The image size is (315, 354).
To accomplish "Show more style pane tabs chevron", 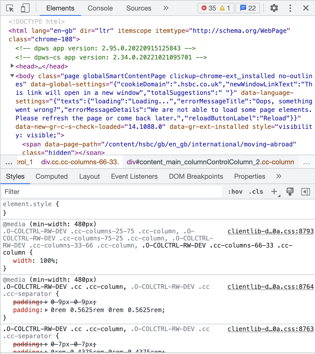I will tap(279, 176).
